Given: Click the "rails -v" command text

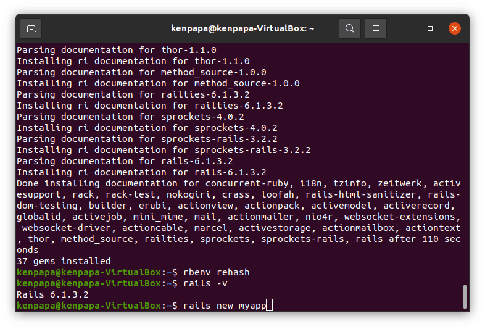Looking at the screenshot, I should [205, 283].
